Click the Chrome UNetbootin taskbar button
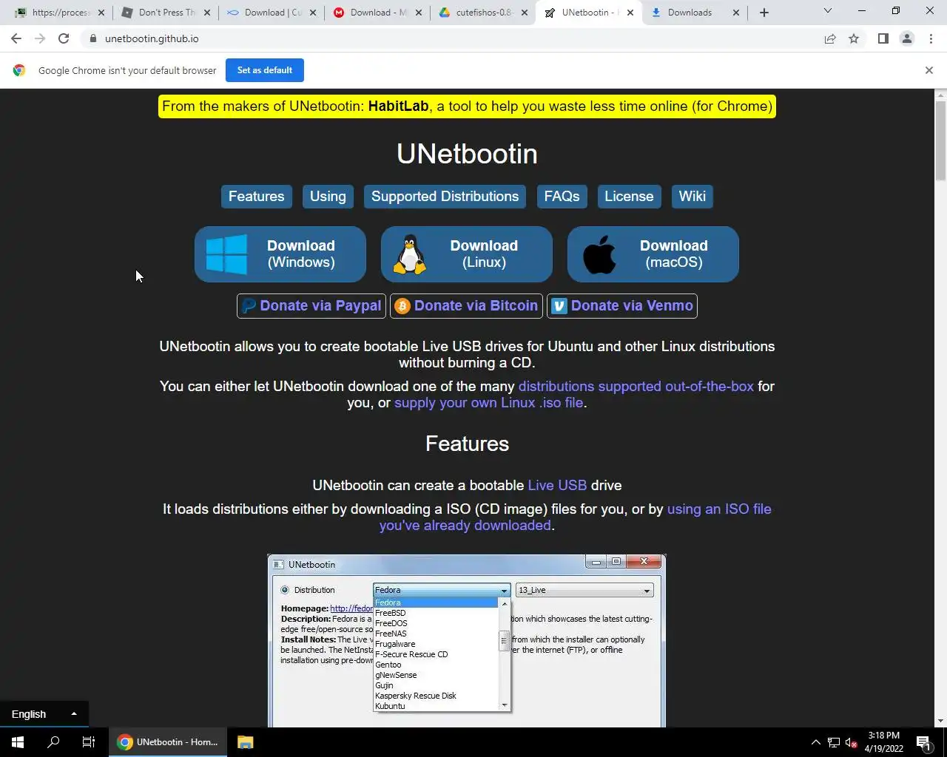The height and width of the screenshot is (757, 947). pos(169,742)
